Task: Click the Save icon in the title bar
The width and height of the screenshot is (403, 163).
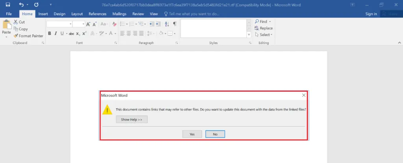Action: pos(8,5)
